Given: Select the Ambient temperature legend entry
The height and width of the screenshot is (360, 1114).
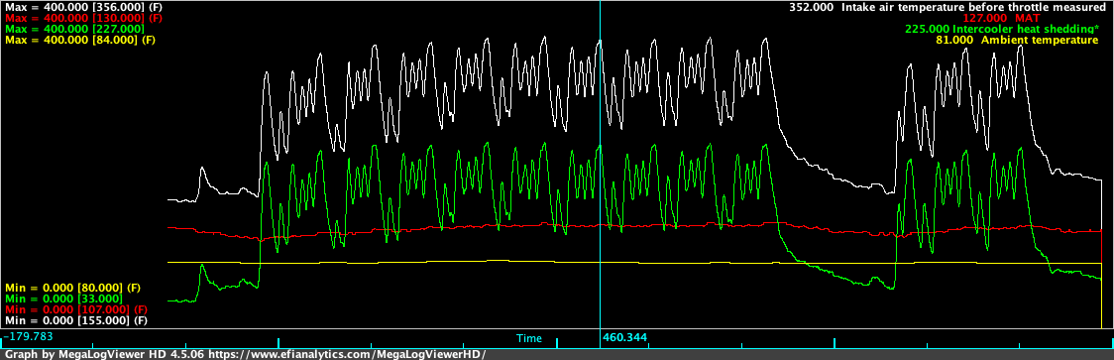Looking at the screenshot, I should click(1017, 41).
